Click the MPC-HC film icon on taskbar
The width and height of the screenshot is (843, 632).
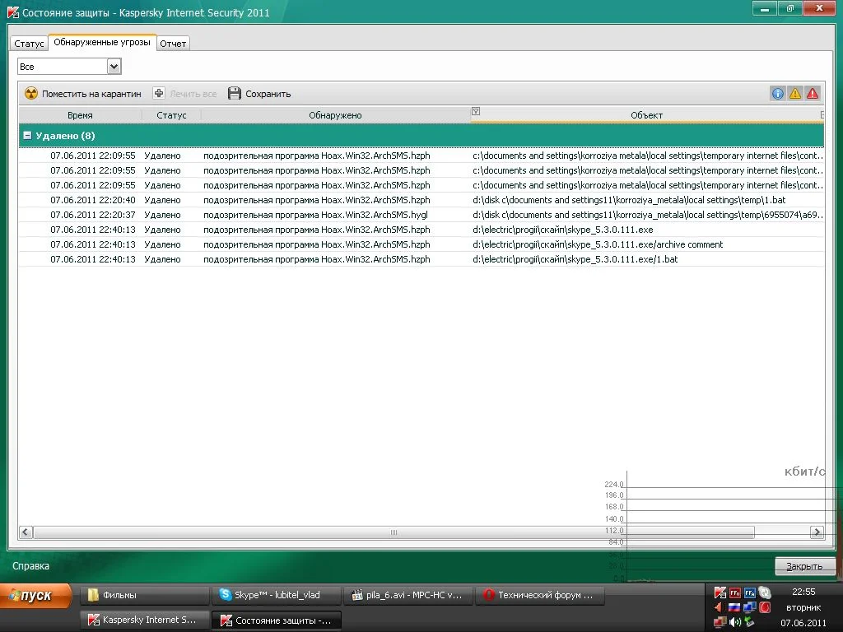tap(357, 595)
